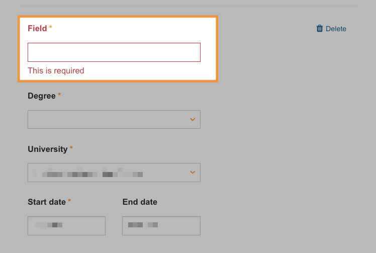Screen dimensions: 376x253
Task: Click the asterisk beside Start date
Action: 69,201
